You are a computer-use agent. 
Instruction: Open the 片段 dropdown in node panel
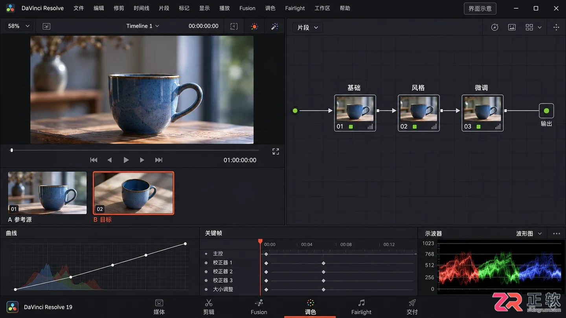tap(307, 27)
